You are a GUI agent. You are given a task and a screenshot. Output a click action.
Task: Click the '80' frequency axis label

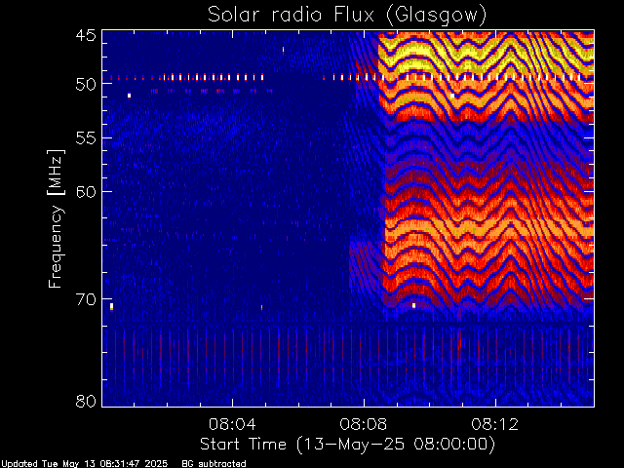[86, 401]
